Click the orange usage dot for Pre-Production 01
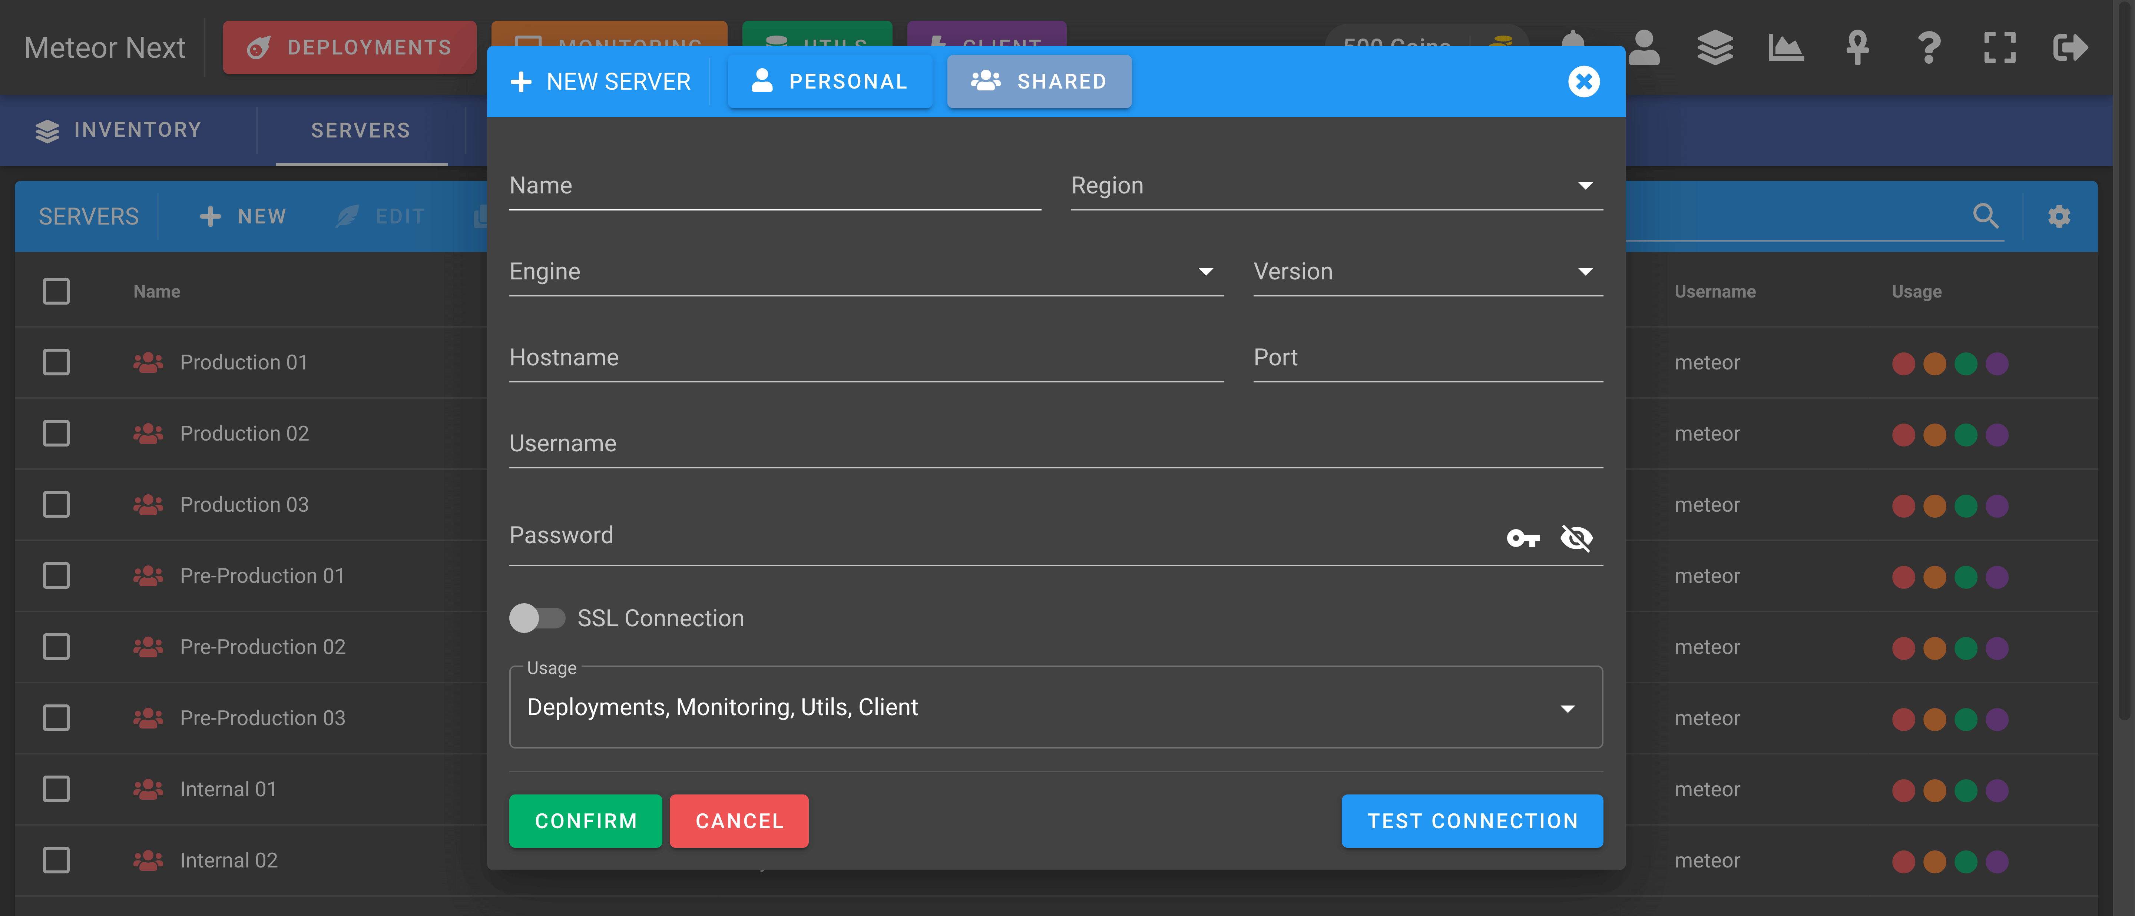 tap(1934, 577)
